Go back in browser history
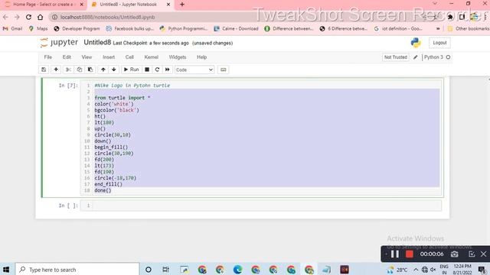Viewport: 490px width, 275px height. coord(5,17)
